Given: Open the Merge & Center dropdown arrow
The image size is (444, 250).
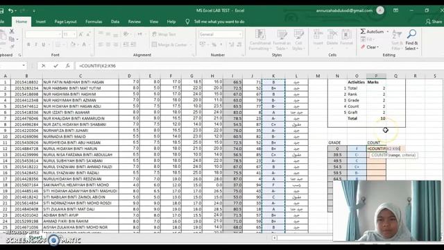Looking at the screenshot, I should click(x=191, y=44).
